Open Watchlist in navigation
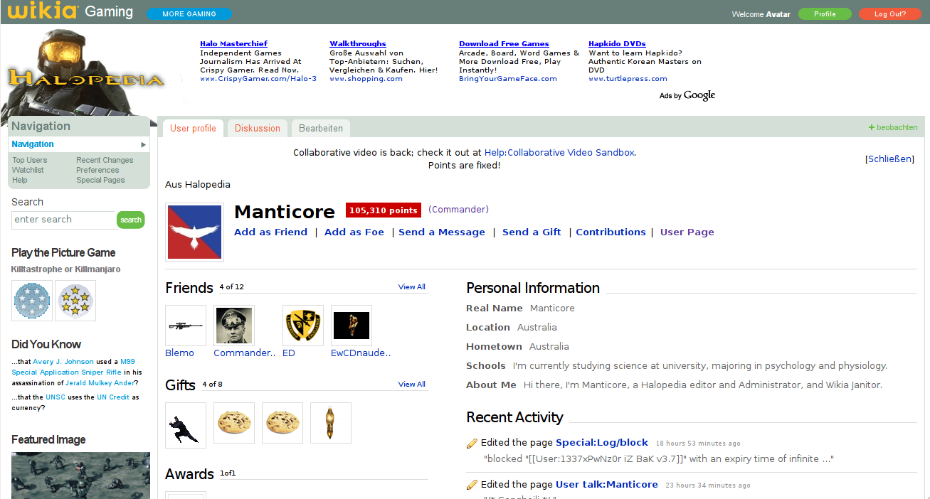 [x=28, y=171]
